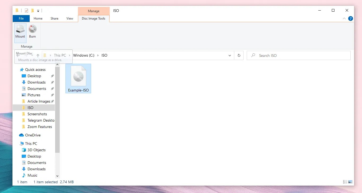Navigate to Windows (C:) via breadcrumb
The width and height of the screenshot is (362, 193).
click(x=83, y=55)
